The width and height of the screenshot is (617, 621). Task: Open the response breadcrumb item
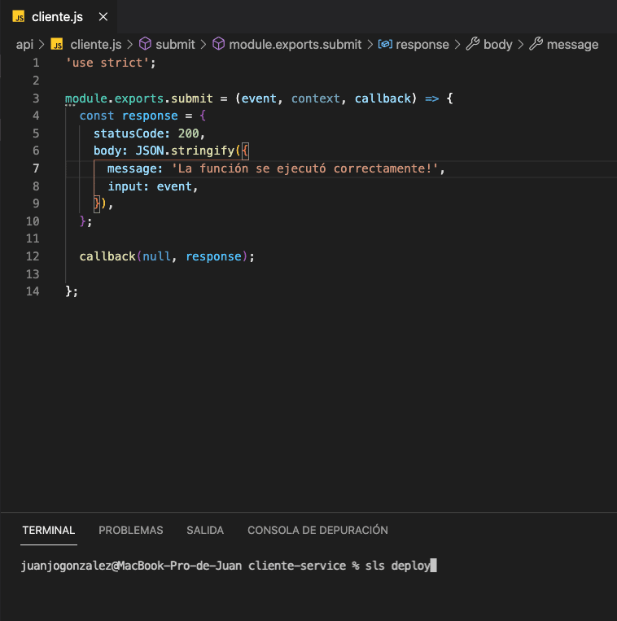coord(422,44)
